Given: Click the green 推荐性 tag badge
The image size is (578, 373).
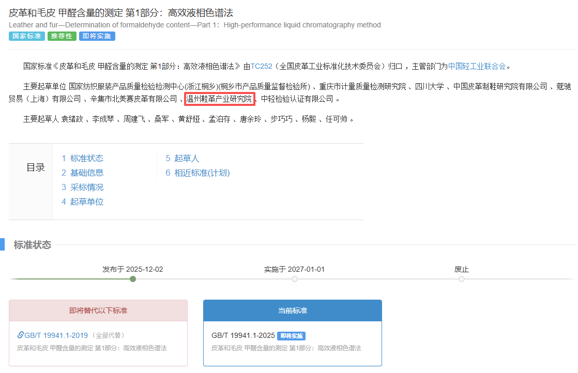Looking at the screenshot, I should click(x=62, y=36).
